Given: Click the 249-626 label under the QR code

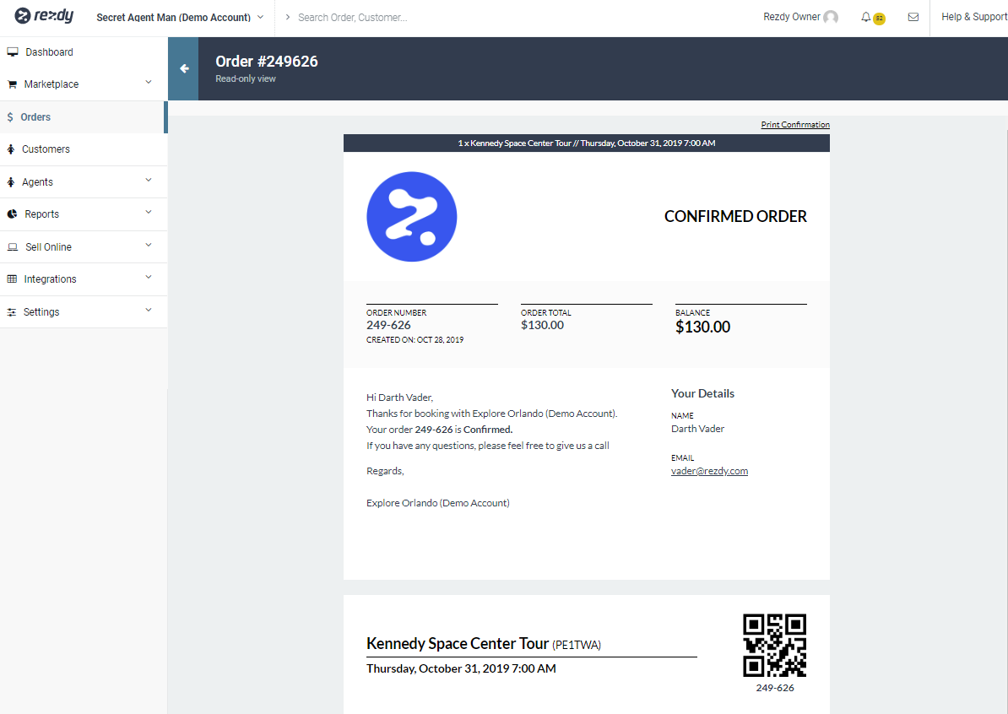Looking at the screenshot, I should pyautogui.click(x=775, y=688).
